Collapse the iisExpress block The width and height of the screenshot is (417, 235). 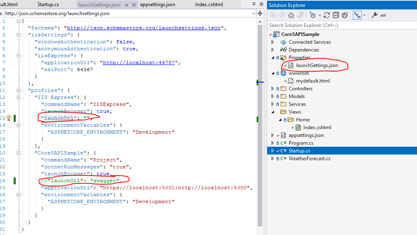click(18, 56)
